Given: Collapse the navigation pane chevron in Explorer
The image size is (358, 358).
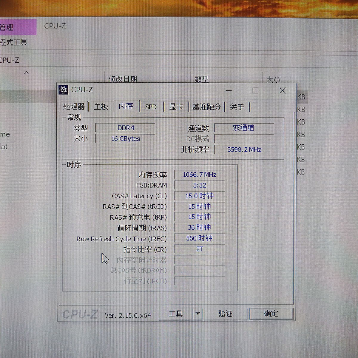Looking at the screenshot, I should click(x=27, y=72).
